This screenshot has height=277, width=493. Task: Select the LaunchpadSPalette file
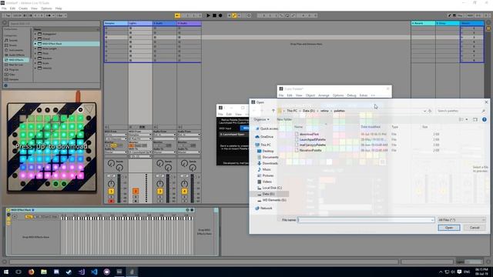[x=310, y=139]
